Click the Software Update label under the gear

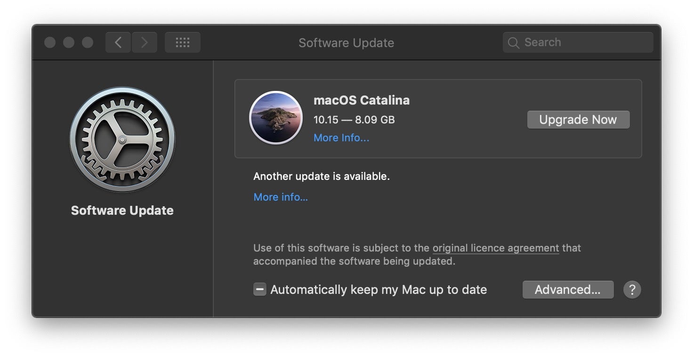pos(122,211)
